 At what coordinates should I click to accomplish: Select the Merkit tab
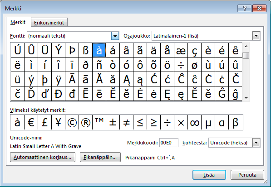[18, 22]
